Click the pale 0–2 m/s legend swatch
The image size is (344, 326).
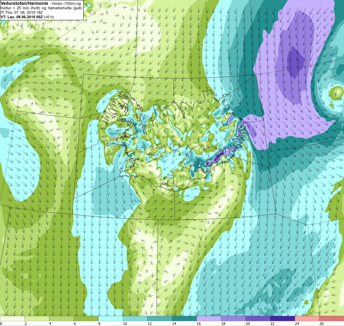[12, 318]
